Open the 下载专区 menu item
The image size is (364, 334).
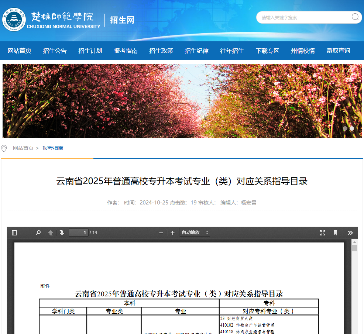click(267, 51)
